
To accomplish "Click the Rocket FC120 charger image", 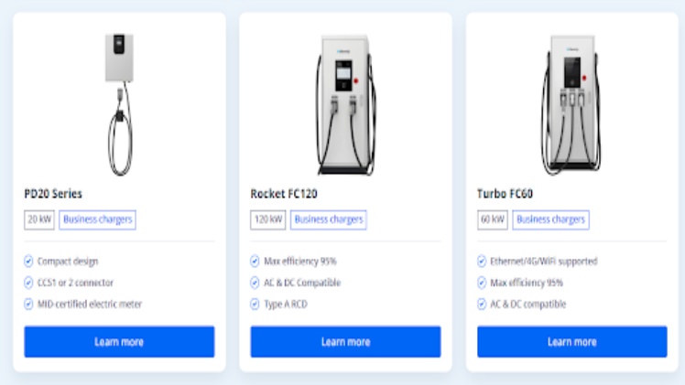I will point(345,102).
